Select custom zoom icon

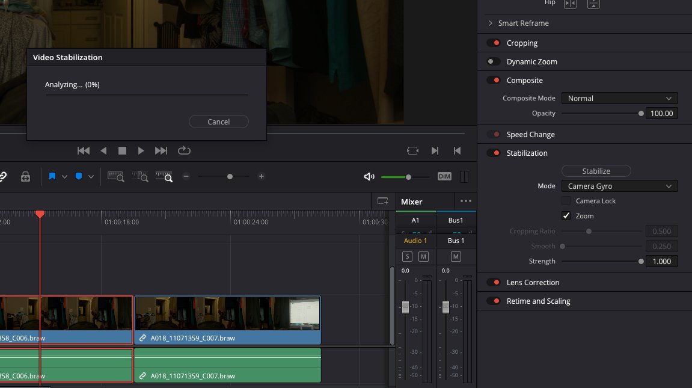164,177
